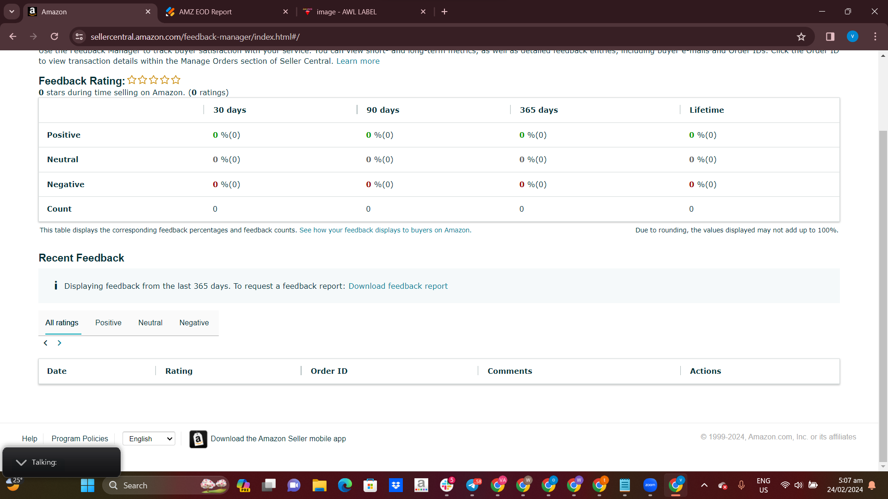Click the microphone tray icon
Viewport: 888px width, 499px height.
coord(741,485)
